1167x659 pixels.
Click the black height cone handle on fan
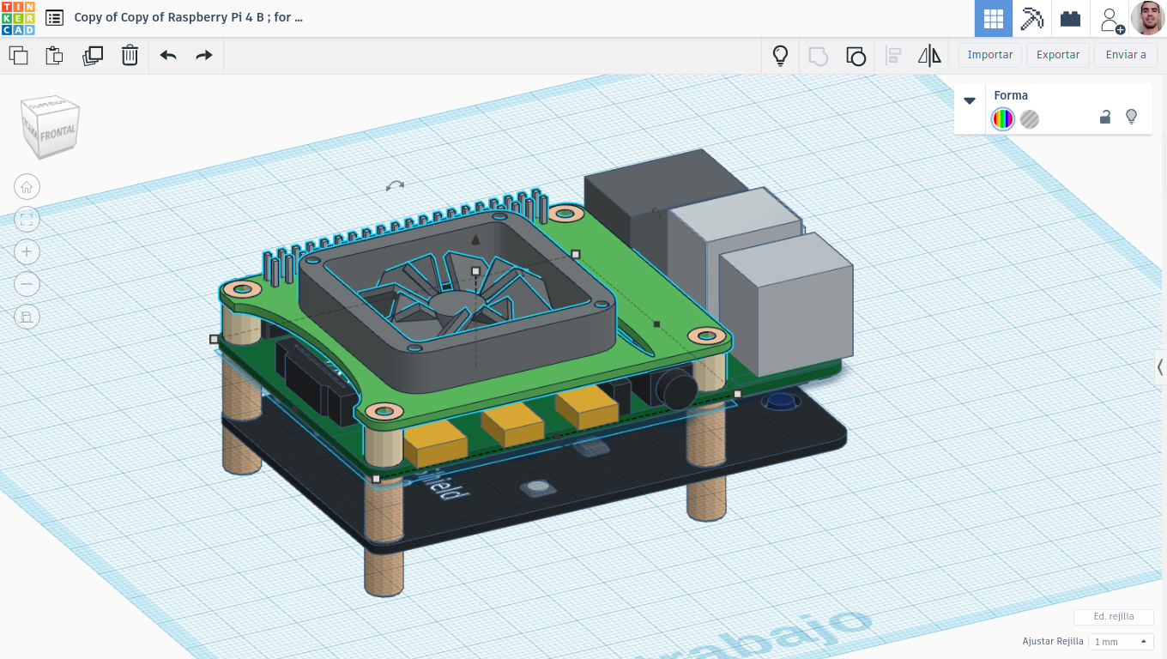pos(476,239)
